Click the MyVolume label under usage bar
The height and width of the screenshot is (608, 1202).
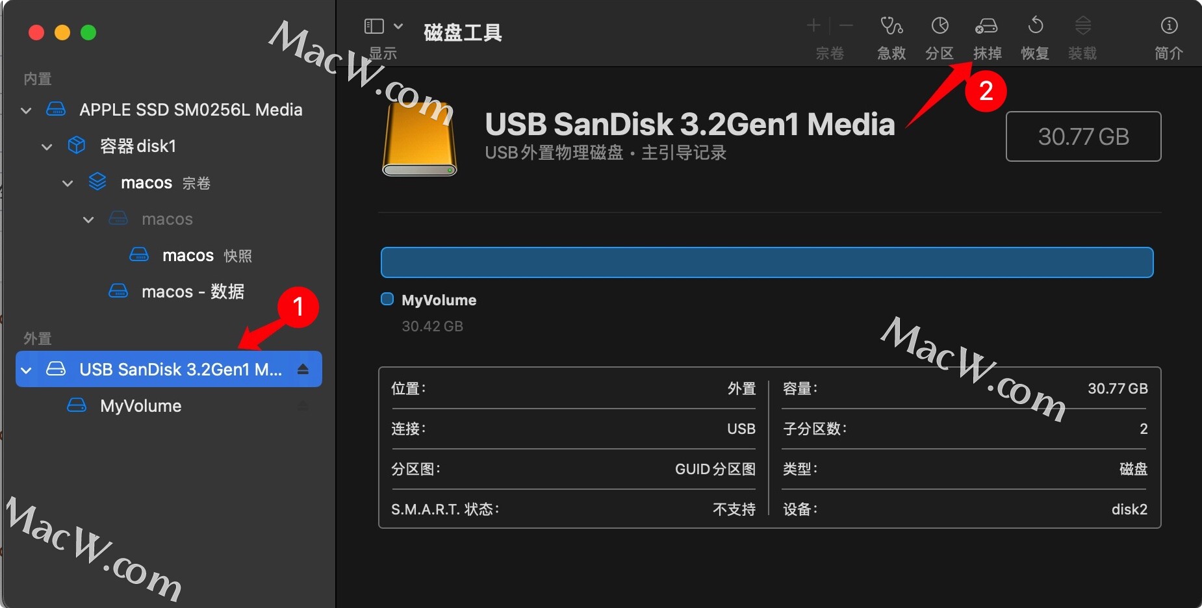click(x=439, y=300)
